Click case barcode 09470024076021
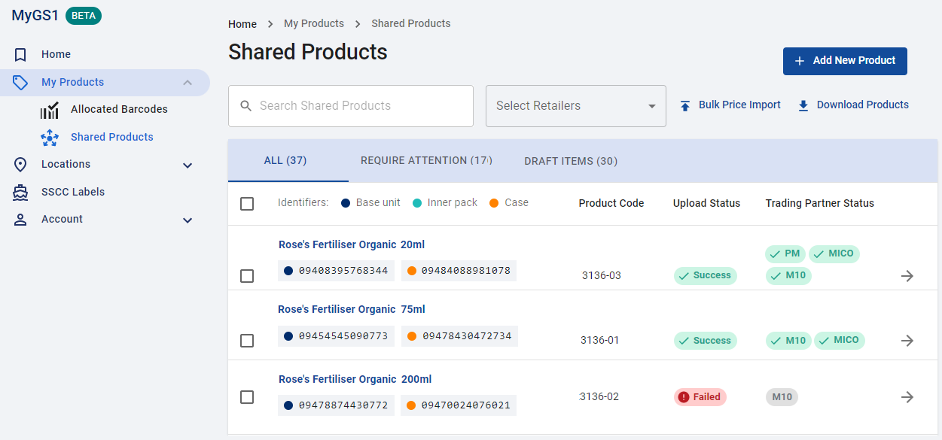Screen dimensions: 942x440 point(459,405)
